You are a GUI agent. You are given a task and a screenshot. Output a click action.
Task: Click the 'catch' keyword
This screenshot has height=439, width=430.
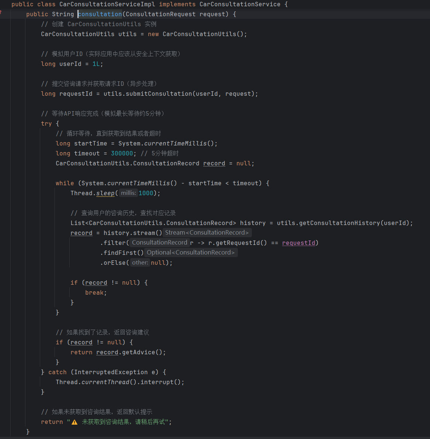pos(58,372)
